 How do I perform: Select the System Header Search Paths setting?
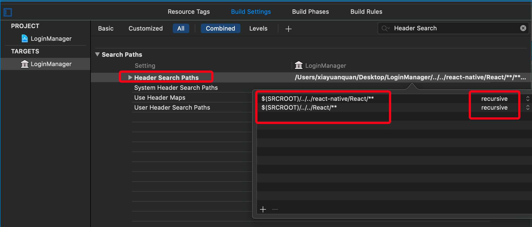pyautogui.click(x=176, y=88)
